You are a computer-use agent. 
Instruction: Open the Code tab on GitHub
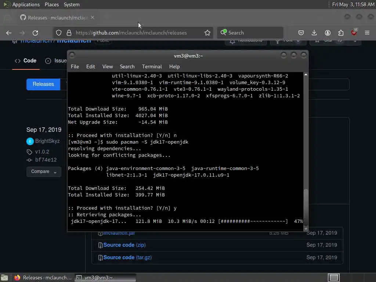[x=26, y=61]
